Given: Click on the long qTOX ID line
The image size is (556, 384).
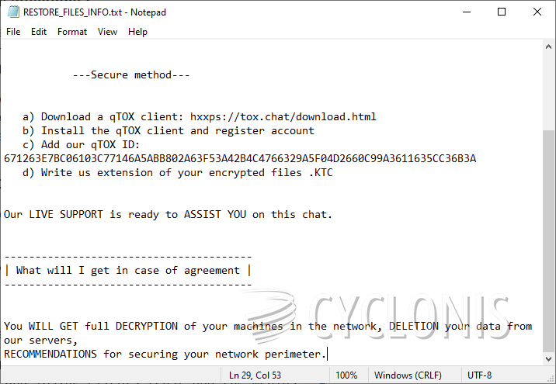Looking at the screenshot, I should click(240, 158).
